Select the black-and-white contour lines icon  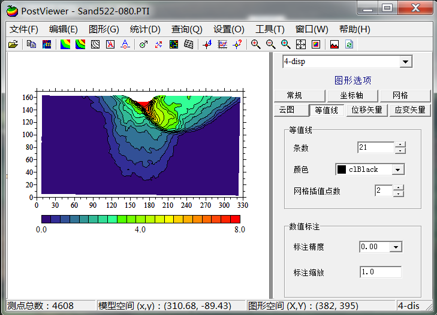tap(95, 44)
